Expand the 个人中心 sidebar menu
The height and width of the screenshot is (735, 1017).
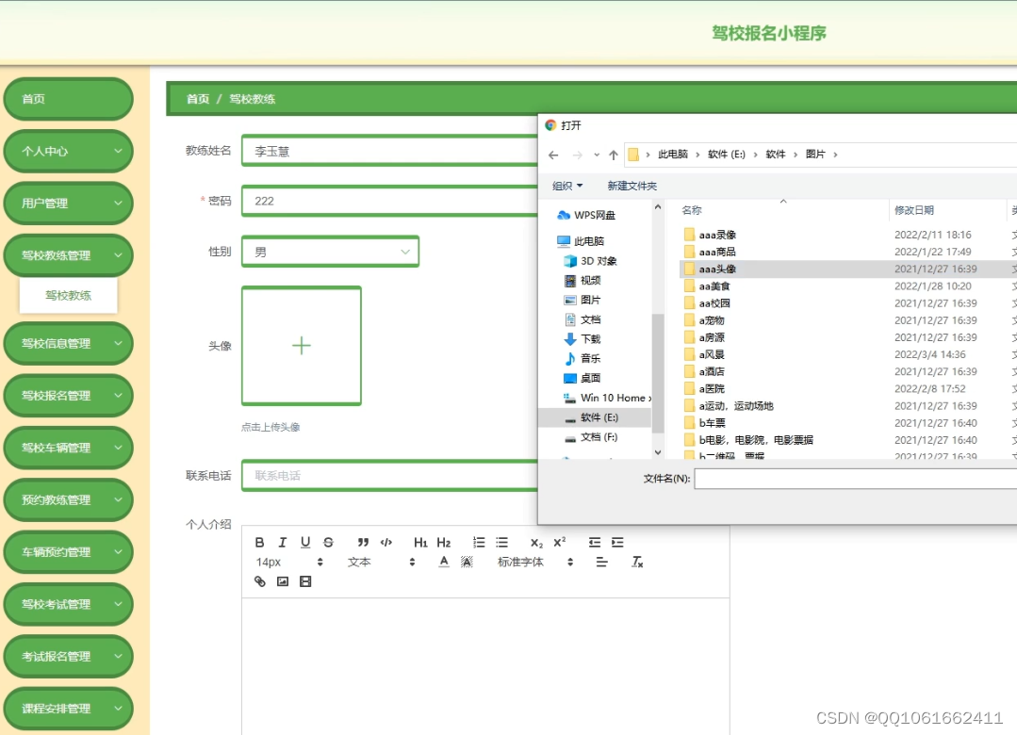pyautogui.click(x=68, y=151)
